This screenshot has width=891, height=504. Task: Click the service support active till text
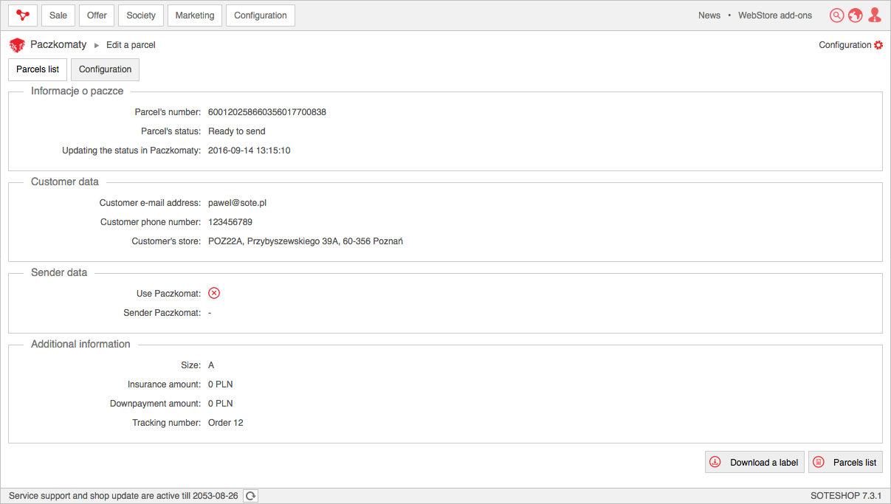tap(123, 496)
